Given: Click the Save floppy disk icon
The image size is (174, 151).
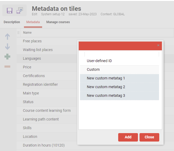Looking at the screenshot, I should click(10, 11).
